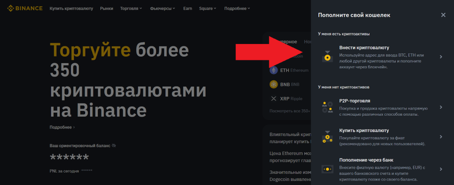Image resolution: width=454 pixels, height=185 pixels.
Task: Select the XRP Ripple coin icon
Action: (274, 98)
